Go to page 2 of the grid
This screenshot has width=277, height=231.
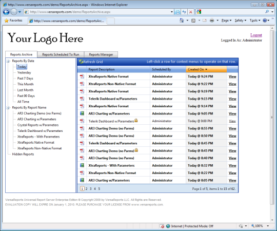tap(86, 189)
